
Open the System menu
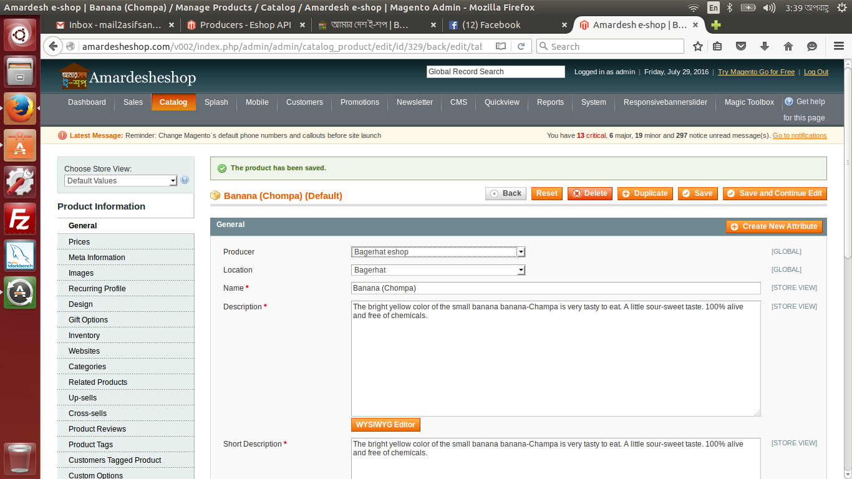tap(593, 102)
